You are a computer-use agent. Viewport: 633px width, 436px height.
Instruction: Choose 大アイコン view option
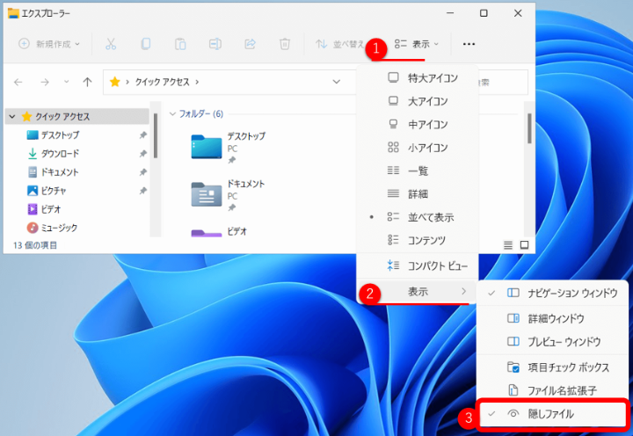(418, 101)
